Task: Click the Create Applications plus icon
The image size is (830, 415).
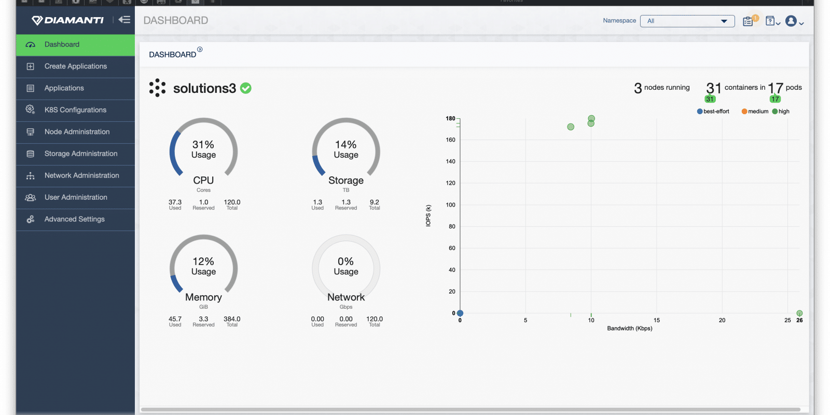Action: [x=31, y=66]
